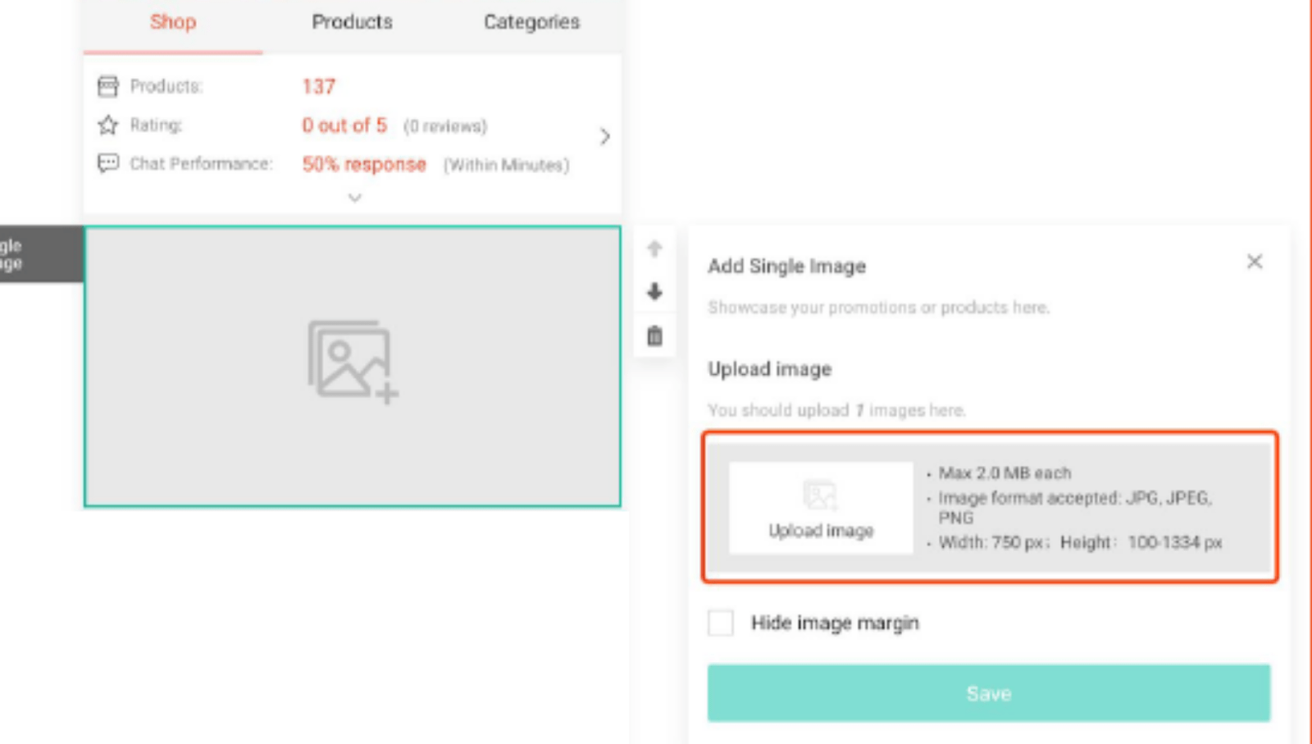Click the Rating star icon
1312x744 pixels.
click(108, 125)
